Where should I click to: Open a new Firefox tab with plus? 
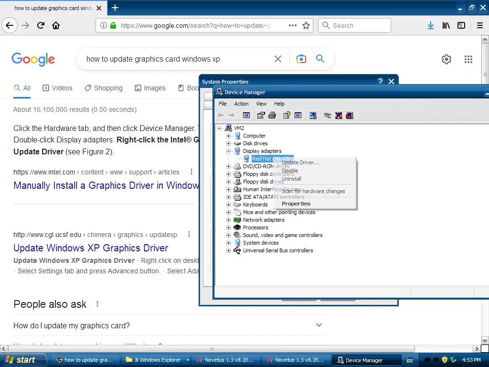[115, 8]
